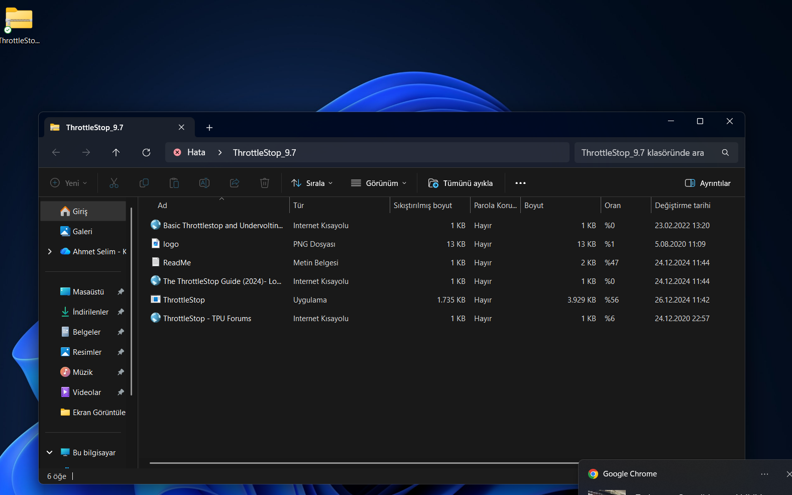Click the search magnifier icon
This screenshot has width=792, height=495.
[x=725, y=152]
